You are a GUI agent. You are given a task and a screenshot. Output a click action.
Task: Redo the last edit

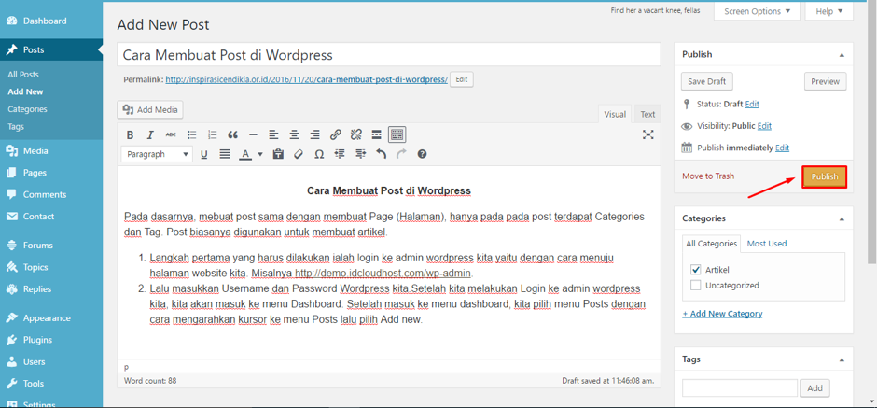tap(401, 154)
